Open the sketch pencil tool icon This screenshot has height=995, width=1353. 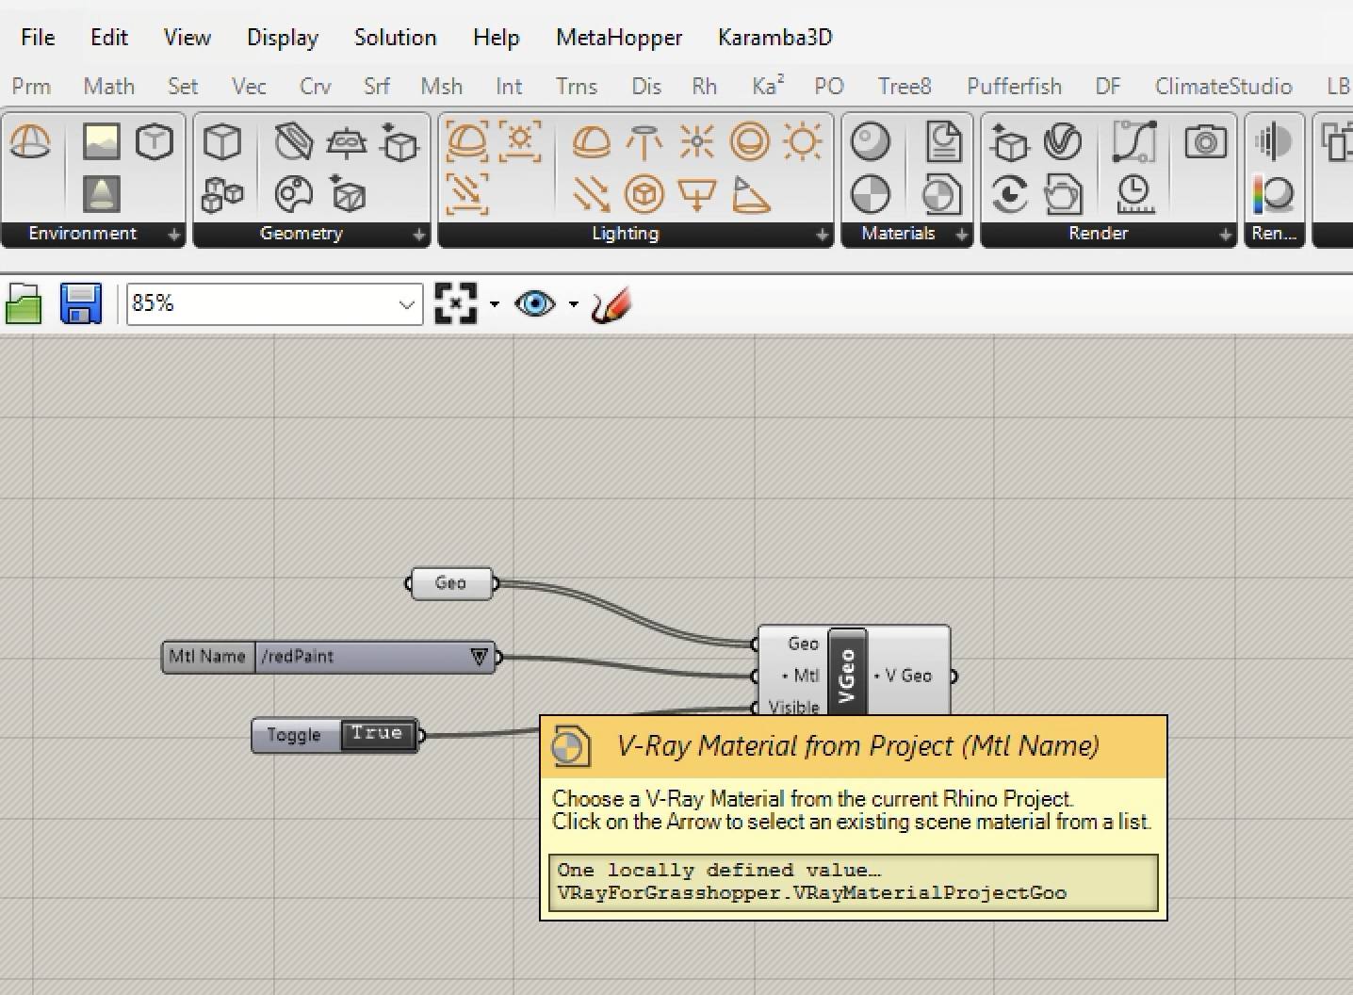pyautogui.click(x=611, y=304)
